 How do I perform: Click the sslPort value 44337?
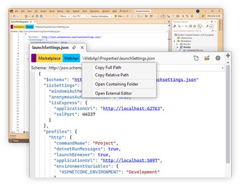pos(89,114)
